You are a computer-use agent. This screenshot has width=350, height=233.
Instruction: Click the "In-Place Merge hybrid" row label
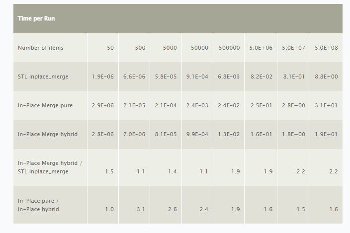pos(48,134)
